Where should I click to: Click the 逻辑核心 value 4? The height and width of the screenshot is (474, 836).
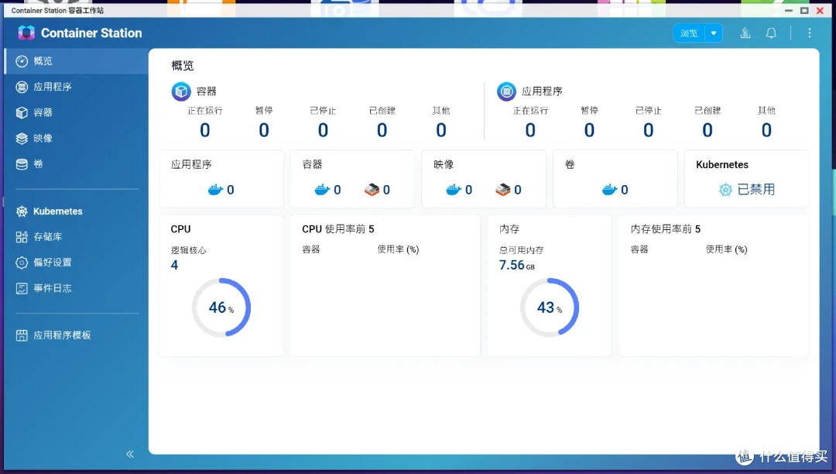tap(174, 265)
